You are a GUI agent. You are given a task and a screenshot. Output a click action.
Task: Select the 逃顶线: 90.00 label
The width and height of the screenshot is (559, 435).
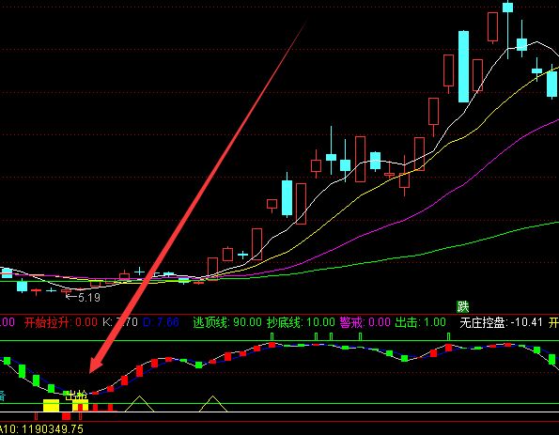pos(227,322)
